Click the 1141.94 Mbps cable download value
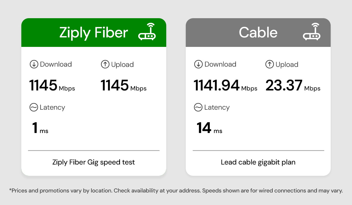The height and width of the screenshot is (205, 352). coord(226,85)
